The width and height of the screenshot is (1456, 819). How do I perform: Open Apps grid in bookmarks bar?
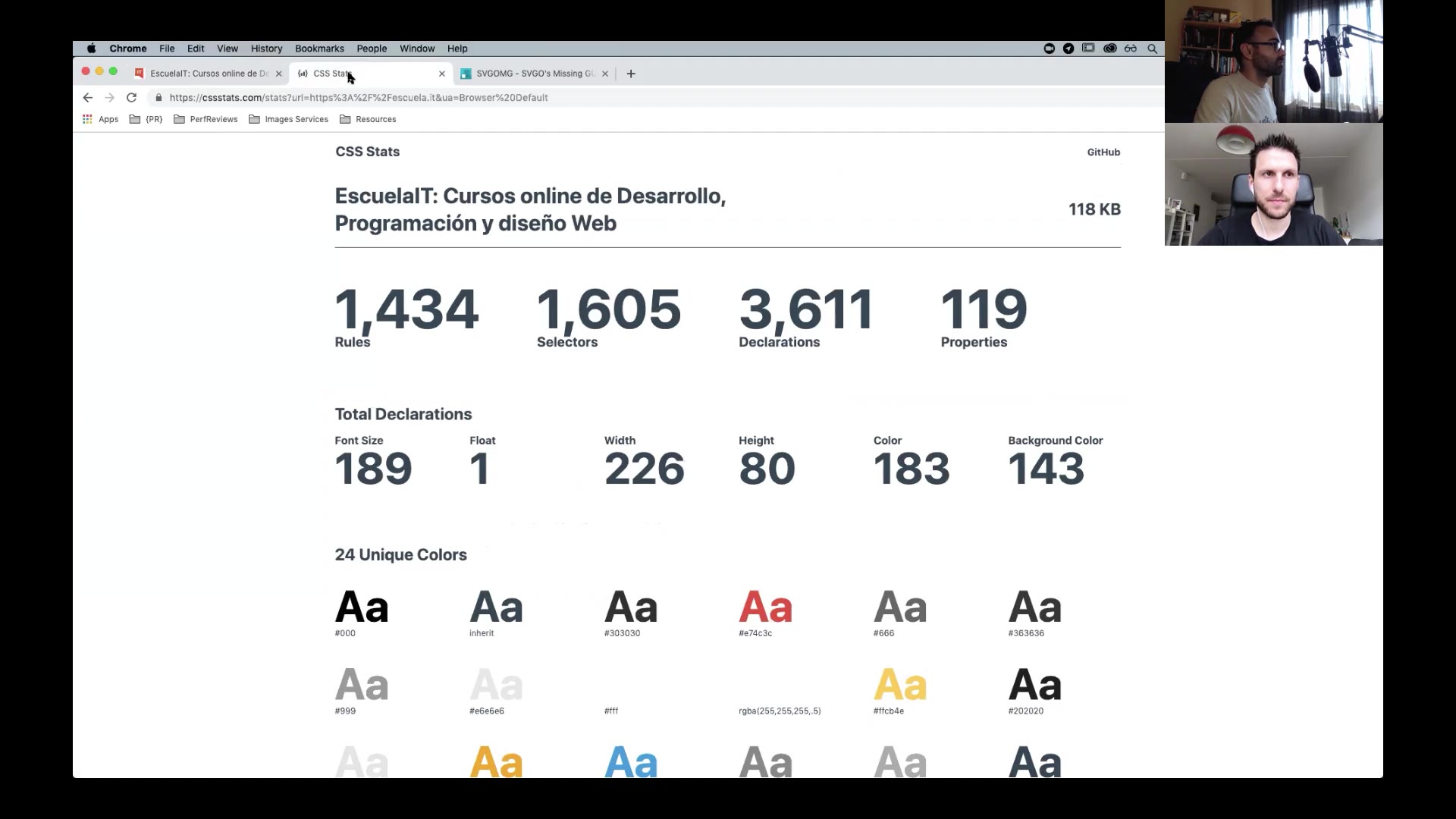(x=100, y=119)
